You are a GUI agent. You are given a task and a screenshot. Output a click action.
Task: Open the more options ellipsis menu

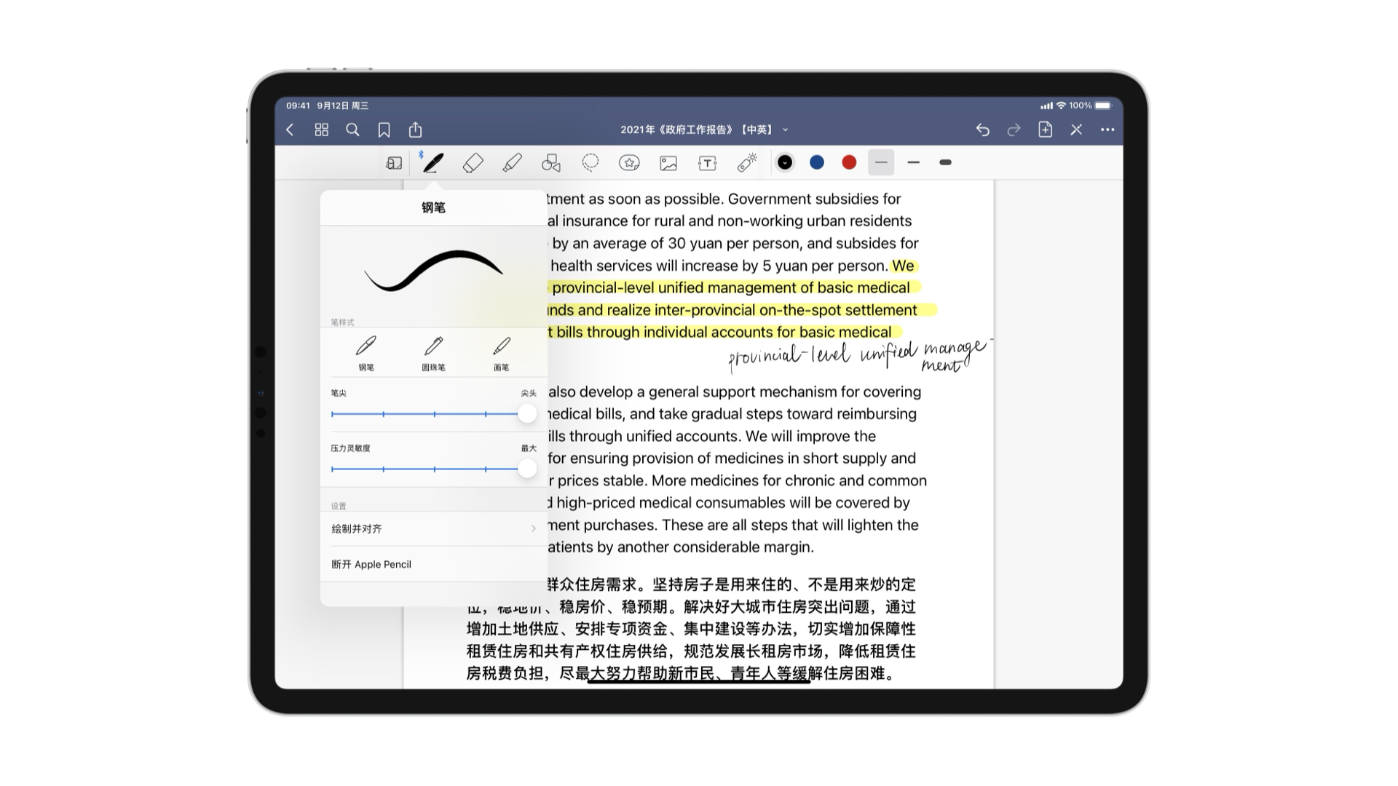[1107, 130]
